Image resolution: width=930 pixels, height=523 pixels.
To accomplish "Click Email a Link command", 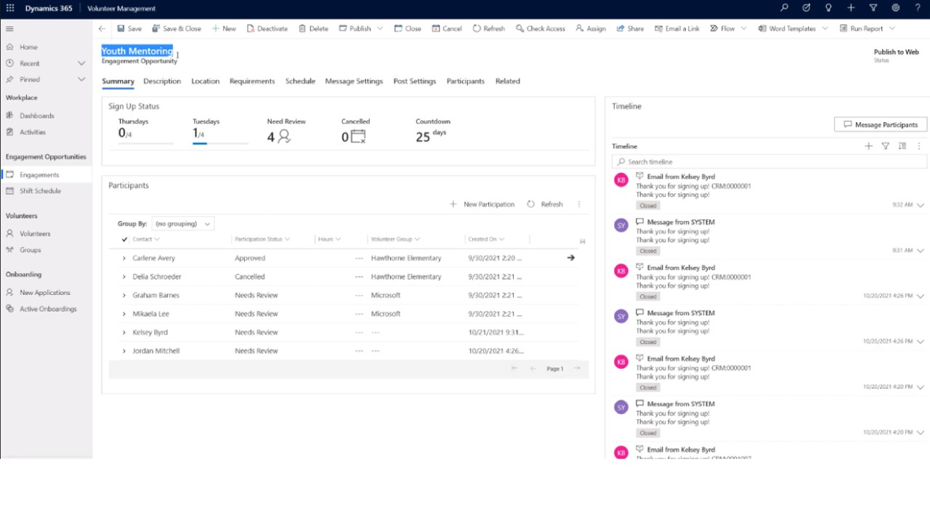I will pyautogui.click(x=677, y=28).
